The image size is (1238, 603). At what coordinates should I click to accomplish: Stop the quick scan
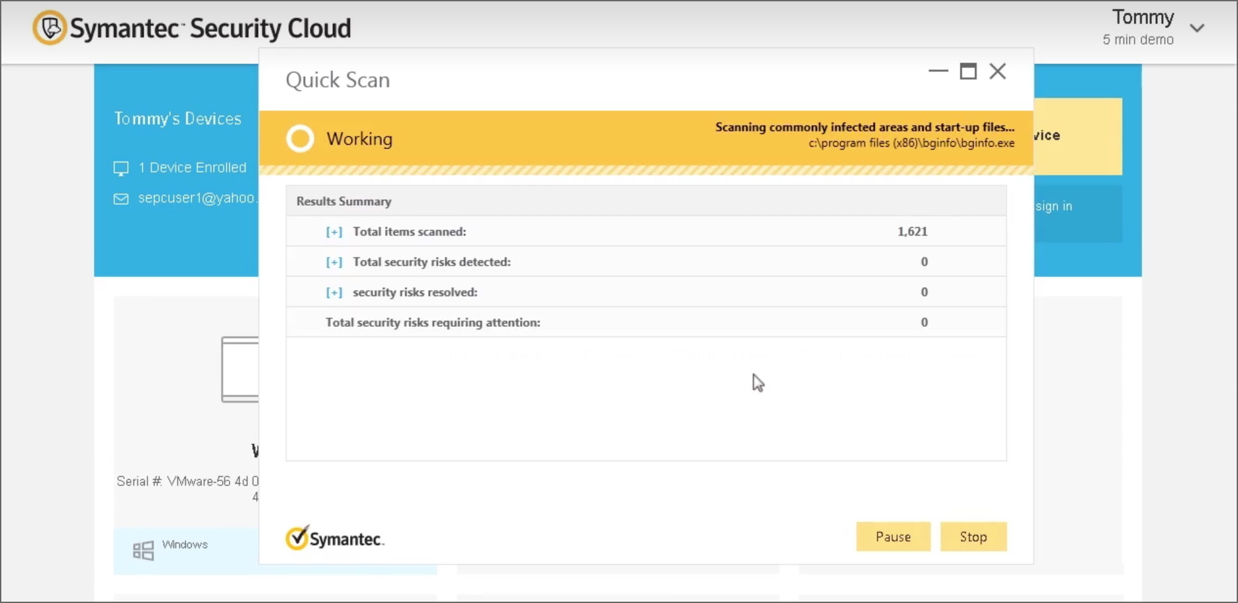pos(973,537)
